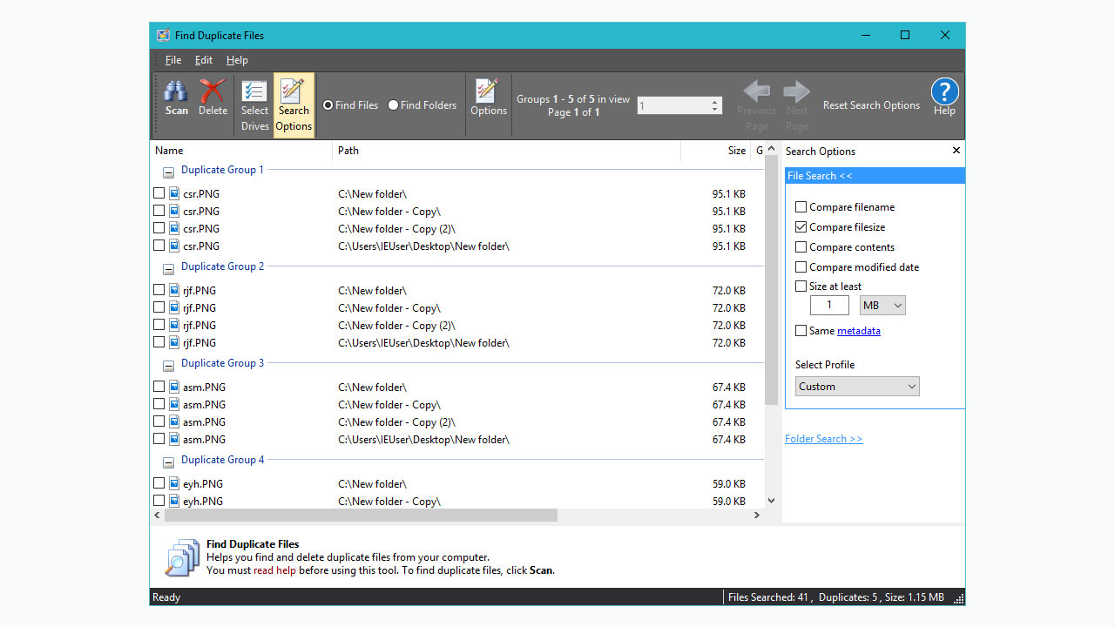Click the size value input field
1115x627 pixels.
pos(829,306)
